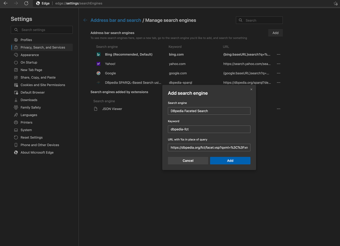Click the Search settings input field
This screenshot has height=246, width=340.
[42, 30]
